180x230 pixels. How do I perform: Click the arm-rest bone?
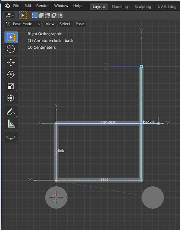(99, 123)
